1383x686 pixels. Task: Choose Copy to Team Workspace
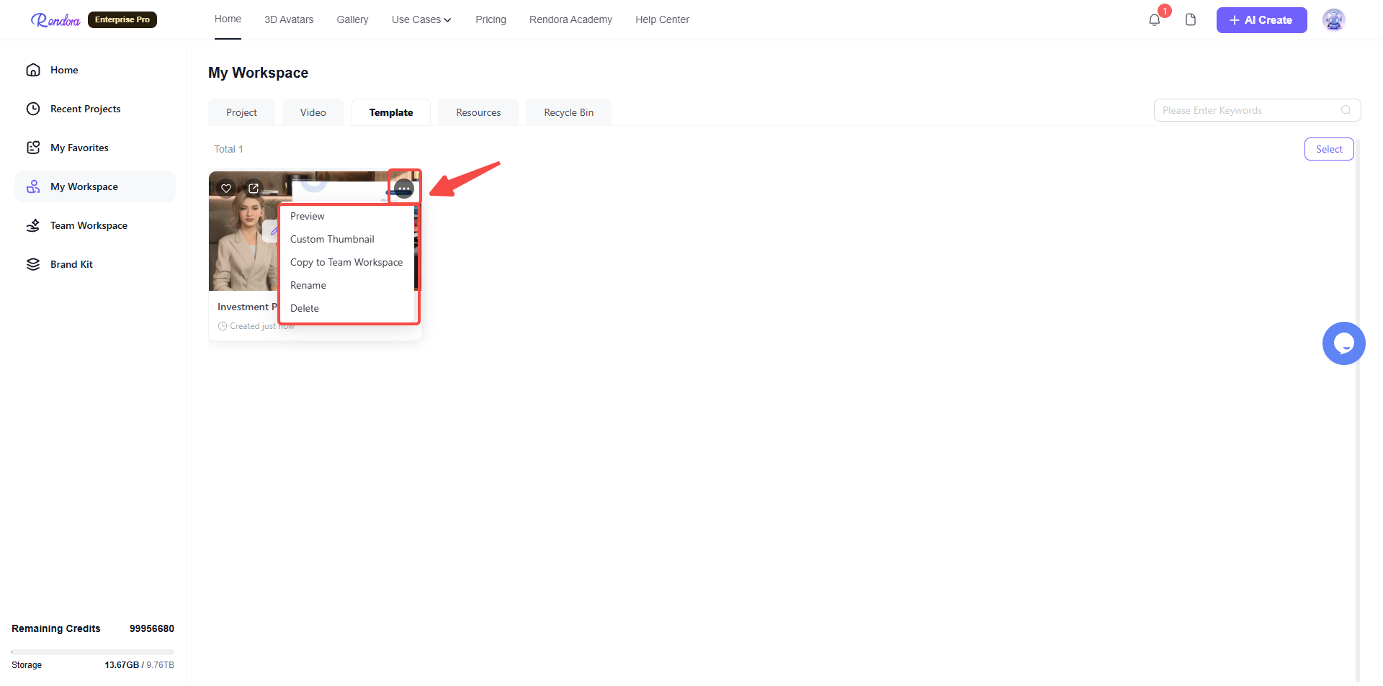349,262
